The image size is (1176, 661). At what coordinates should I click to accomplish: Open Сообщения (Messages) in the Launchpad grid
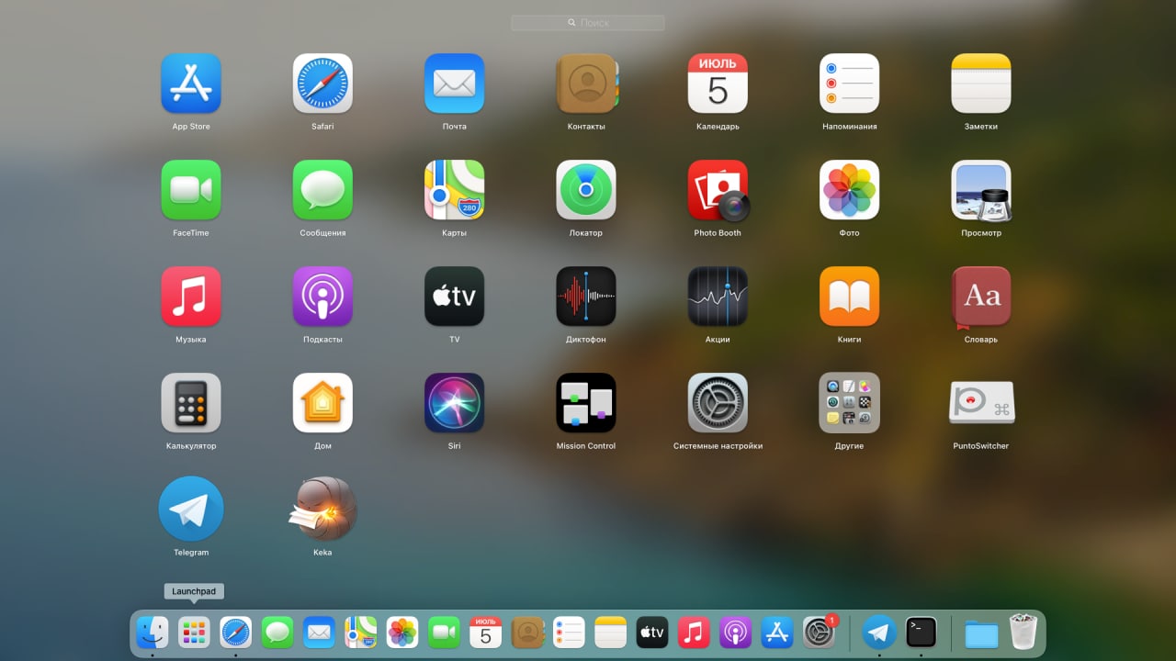pos(322,190)
